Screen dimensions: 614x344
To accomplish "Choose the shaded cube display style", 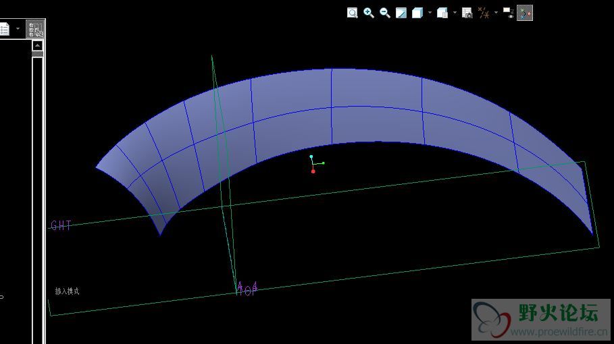I will (x=417, y=13).
